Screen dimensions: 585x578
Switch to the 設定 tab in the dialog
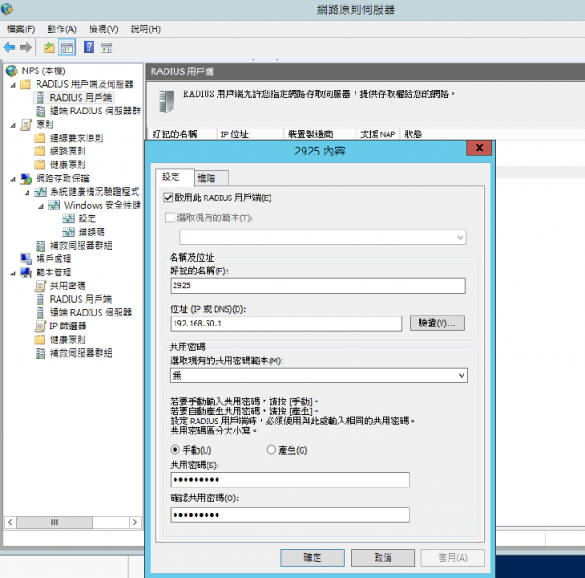[175, 177]
